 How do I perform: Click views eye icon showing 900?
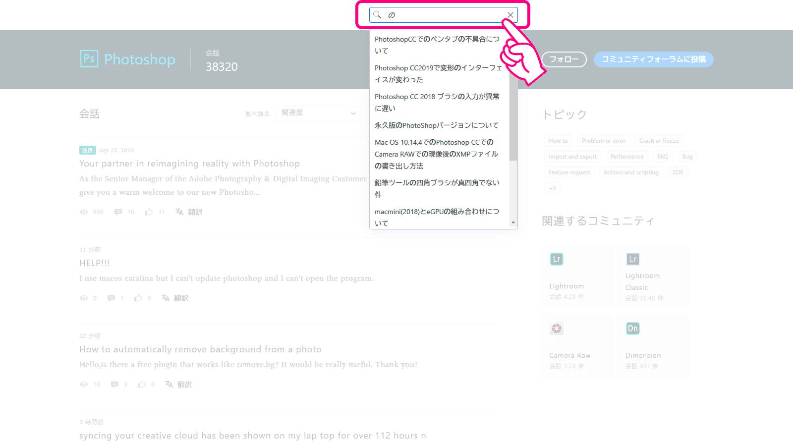pos(84,212)
